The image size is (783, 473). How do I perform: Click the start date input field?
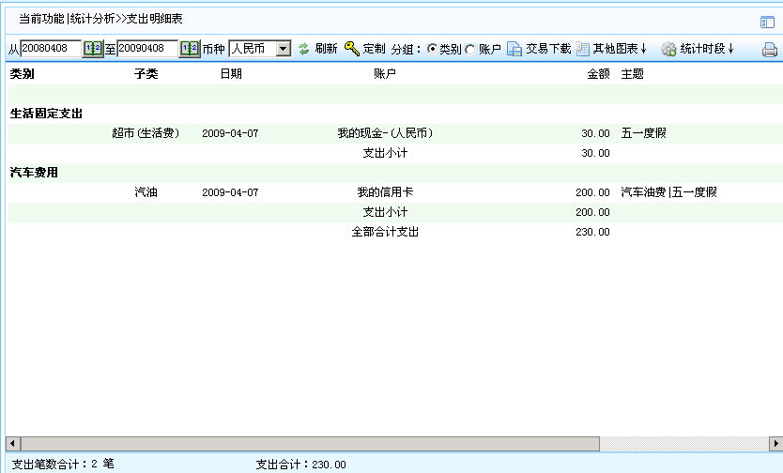(51, 49)
